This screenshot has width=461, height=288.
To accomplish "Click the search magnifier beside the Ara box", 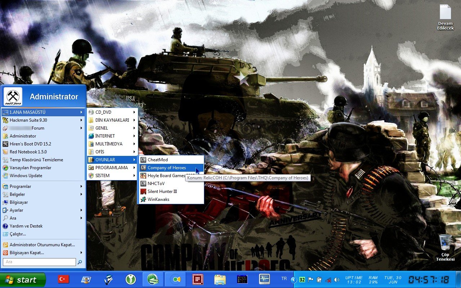I will (x=80, y=262).
